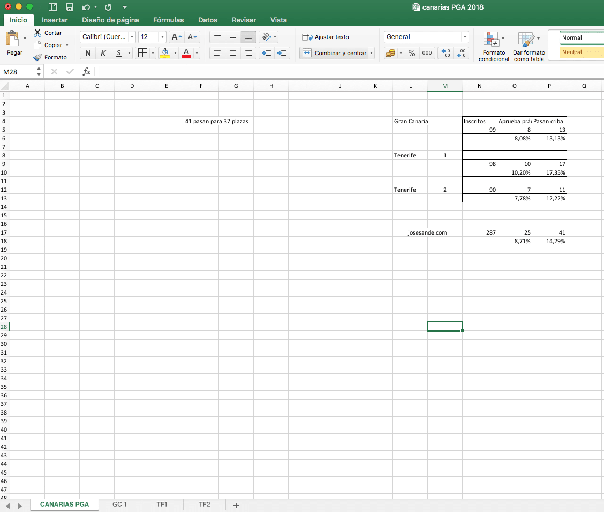Screen dimensions: 604x512
Task: Open font color dropdown arrow
Action: 197,53
